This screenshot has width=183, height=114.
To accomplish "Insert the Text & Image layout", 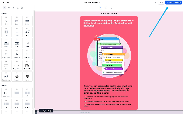I will [x=6, y=93].
